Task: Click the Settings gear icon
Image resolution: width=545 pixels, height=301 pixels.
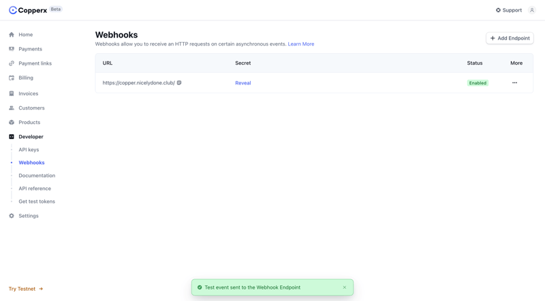Action: click(12, 216)
